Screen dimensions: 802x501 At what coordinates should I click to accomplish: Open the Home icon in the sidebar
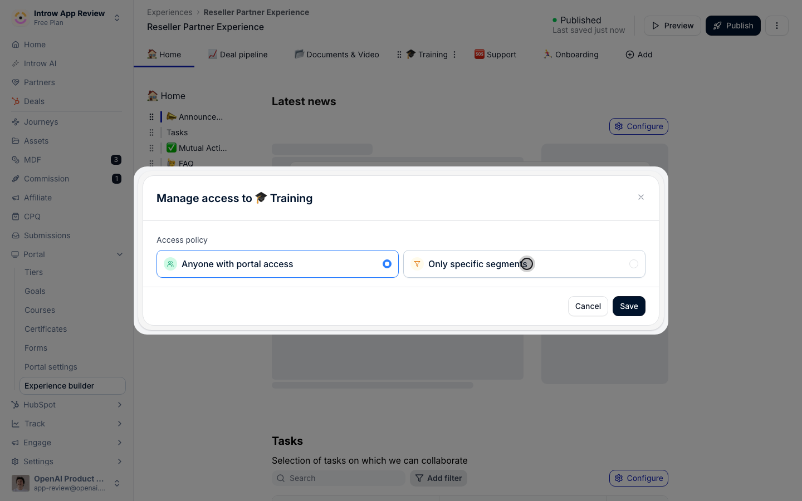[x=16, y=45]
